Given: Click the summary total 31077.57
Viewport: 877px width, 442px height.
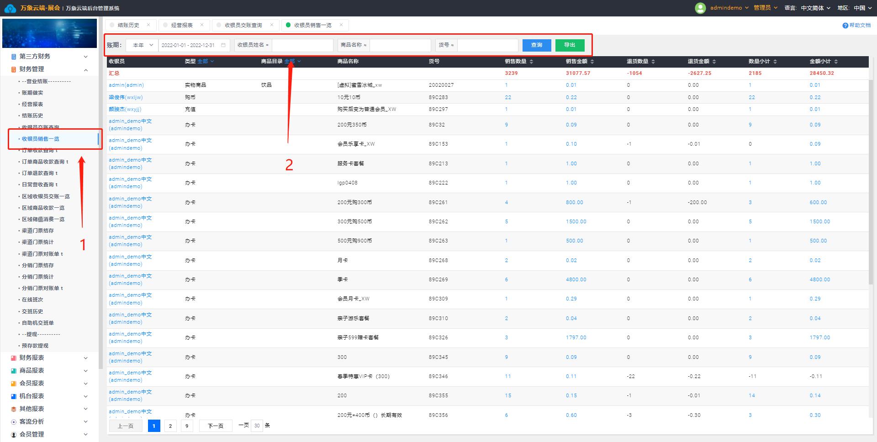Looking at the screenshot, I should (x=578, y=74).
